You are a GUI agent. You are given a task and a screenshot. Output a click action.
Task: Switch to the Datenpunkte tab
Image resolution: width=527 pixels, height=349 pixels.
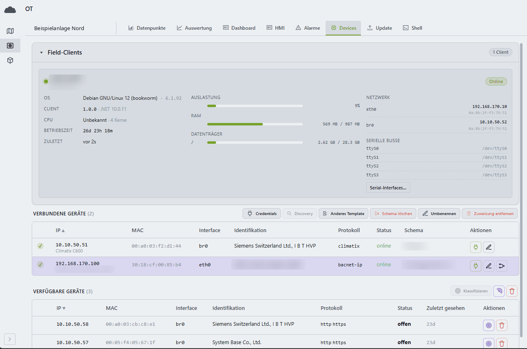[x=147, y=28]
